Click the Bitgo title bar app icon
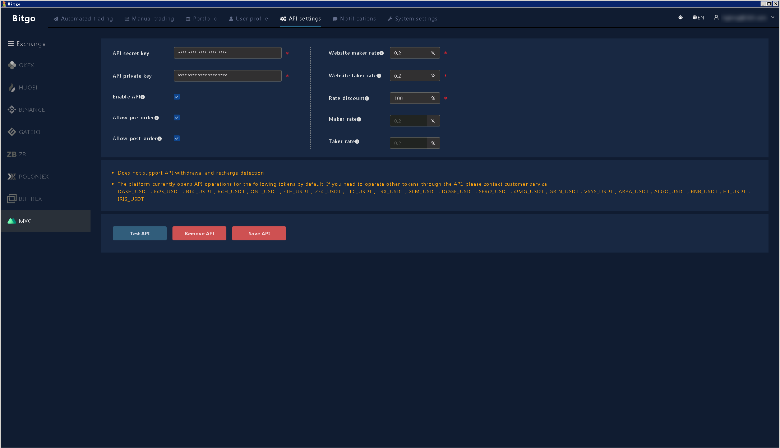This screenshot has width=780, height=448. [x=4, y=4]
